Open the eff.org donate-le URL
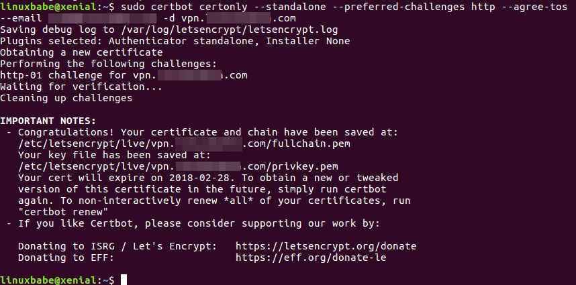Viewport: 576px width, 285px height. pos(311,257)
